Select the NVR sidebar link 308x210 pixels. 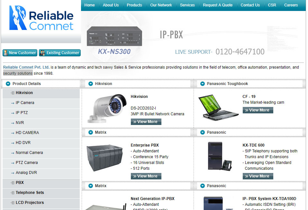click(20, 123)
